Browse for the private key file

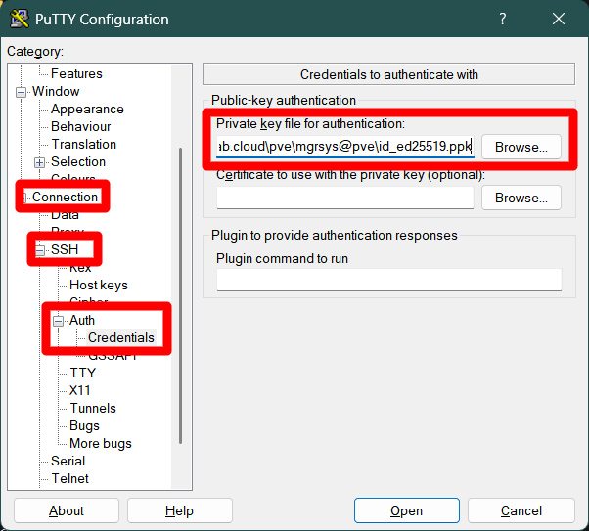click(521, 147)
